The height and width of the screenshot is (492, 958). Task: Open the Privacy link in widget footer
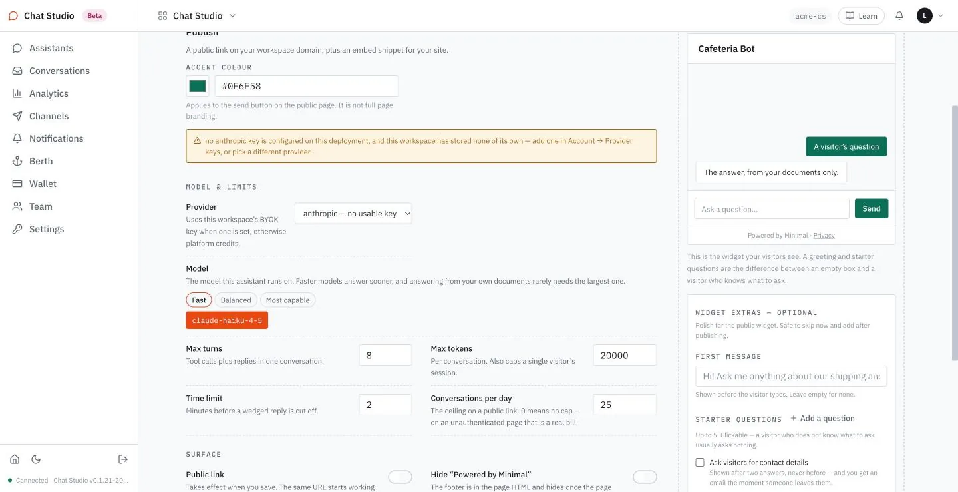(x=824, y=236)
